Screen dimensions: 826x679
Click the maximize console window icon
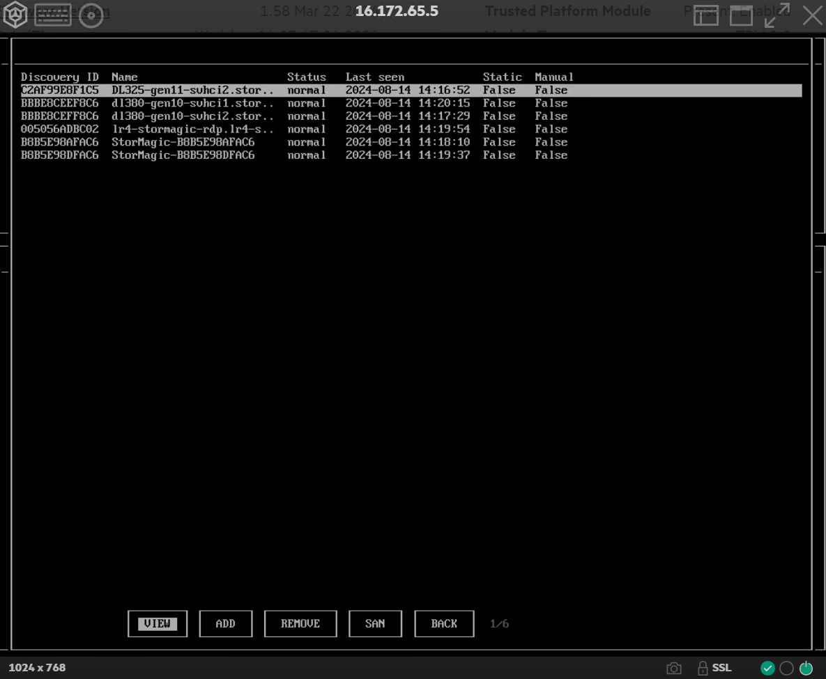741,16
